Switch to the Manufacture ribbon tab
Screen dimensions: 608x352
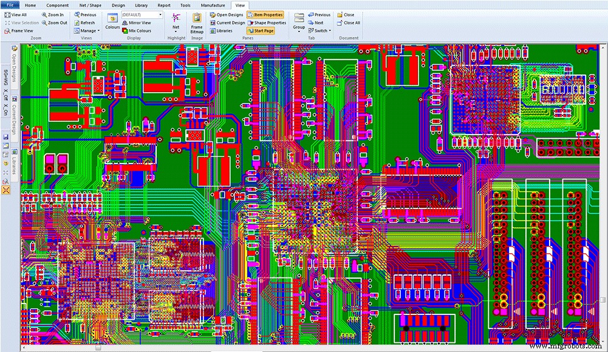[x=213, y=4]
